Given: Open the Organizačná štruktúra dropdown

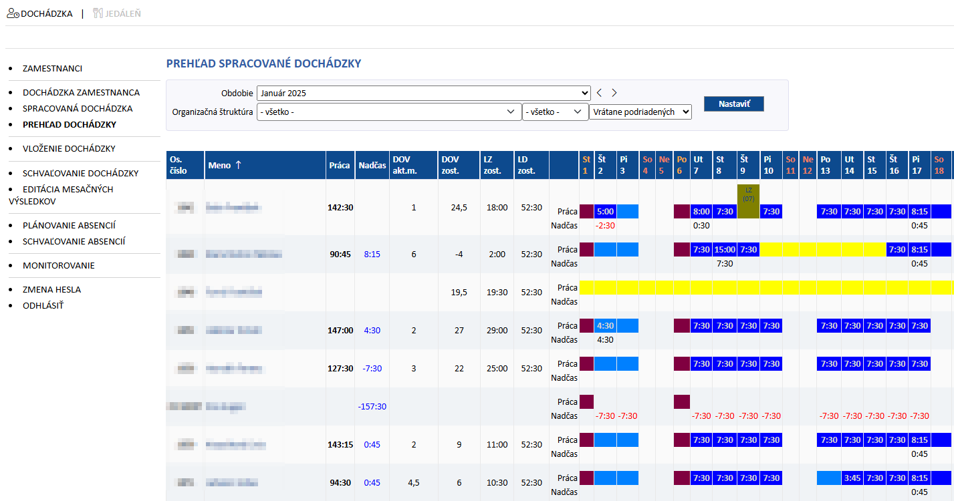Looking at the screenshot, I should coord(389,112).
